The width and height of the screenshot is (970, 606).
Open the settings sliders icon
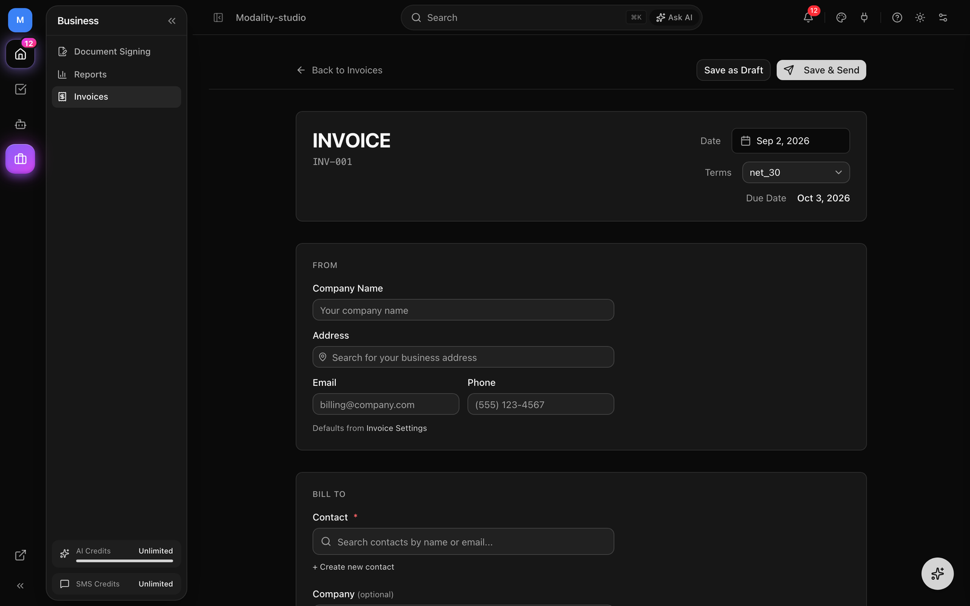point(943,18)
